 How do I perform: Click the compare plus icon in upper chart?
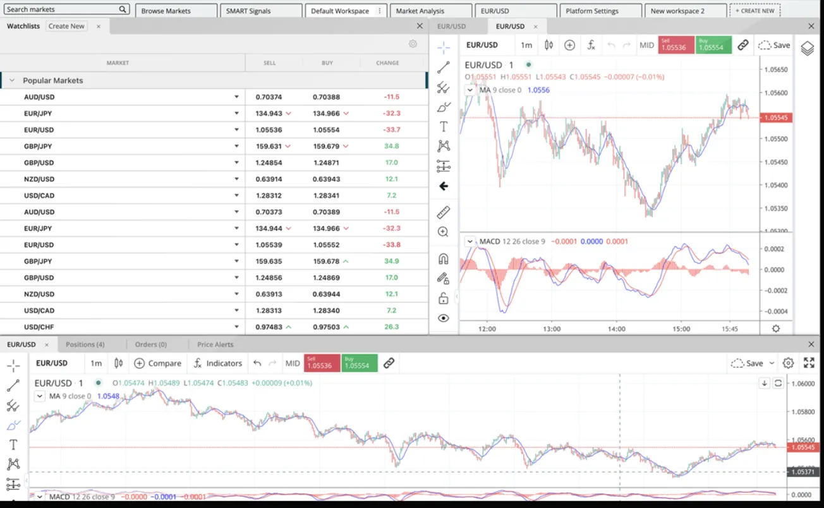[x=569, y=45]
